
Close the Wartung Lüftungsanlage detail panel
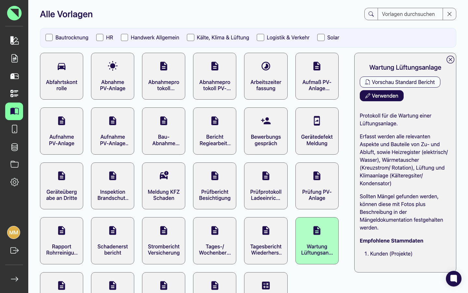[450, 60]
